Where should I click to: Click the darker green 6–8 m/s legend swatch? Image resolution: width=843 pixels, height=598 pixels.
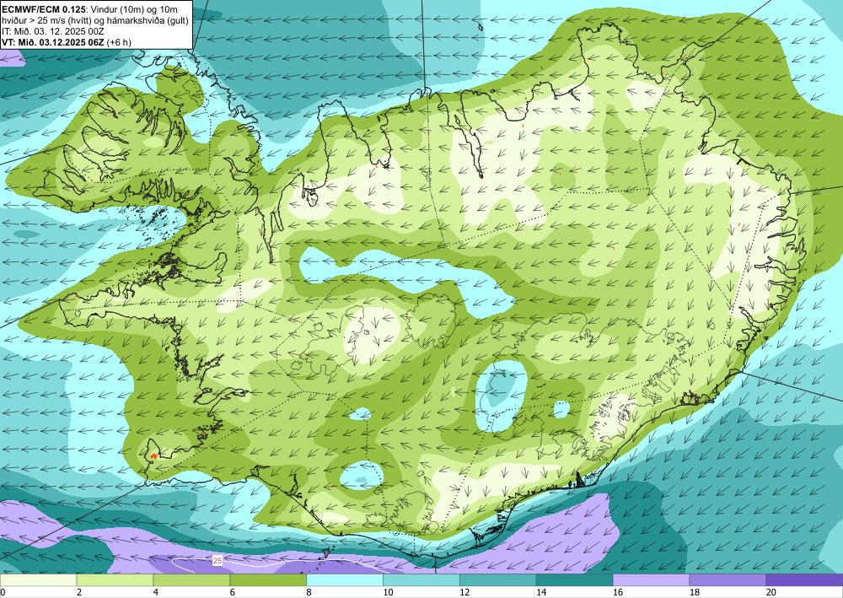tap(268, 580)
